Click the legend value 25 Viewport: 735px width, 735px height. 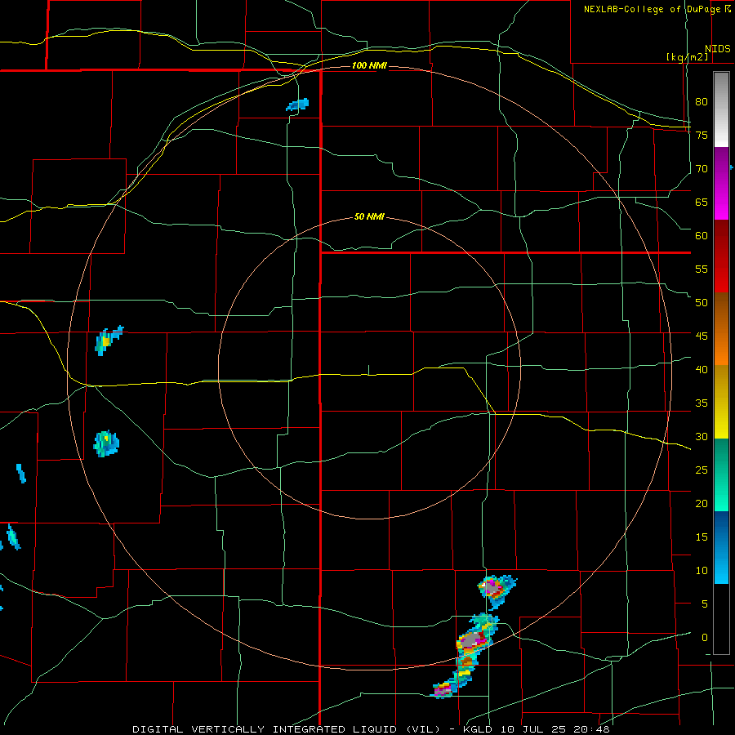click(x=702, y=470)
